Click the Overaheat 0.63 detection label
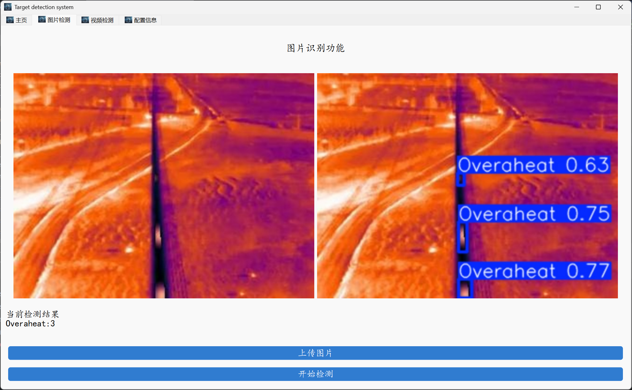632x390 pixels. 533,165
